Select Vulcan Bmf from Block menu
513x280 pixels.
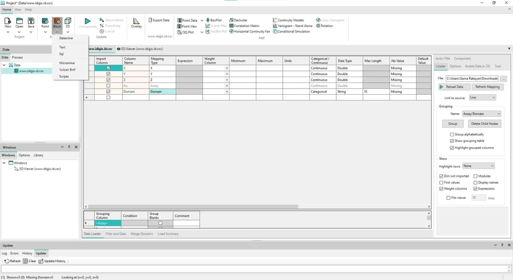pyautogui.click(x=68, y=70)
